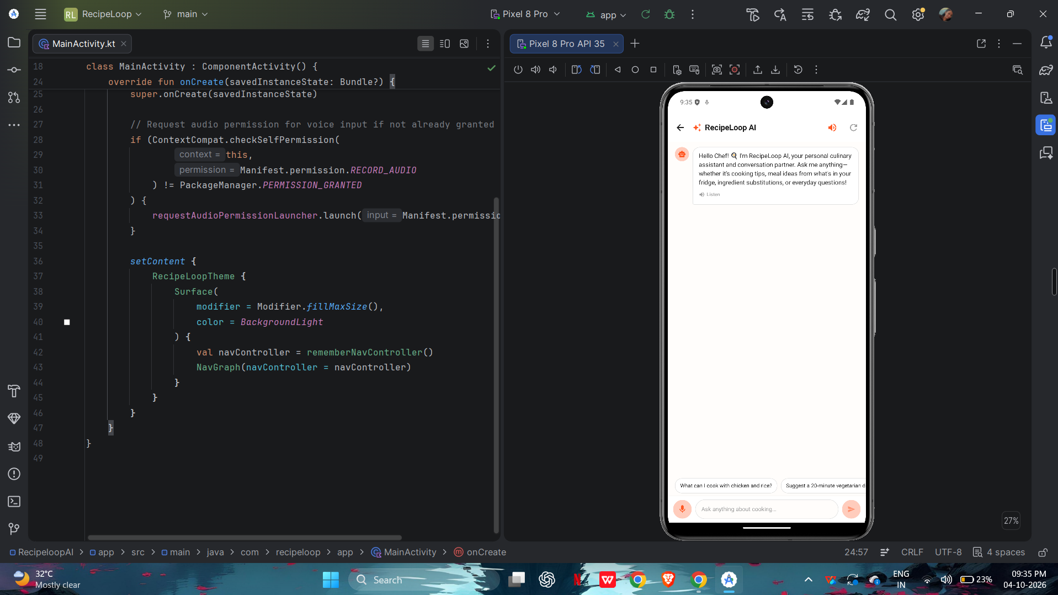Open UTF-8 encoding selector

click(x=948, y=552)
